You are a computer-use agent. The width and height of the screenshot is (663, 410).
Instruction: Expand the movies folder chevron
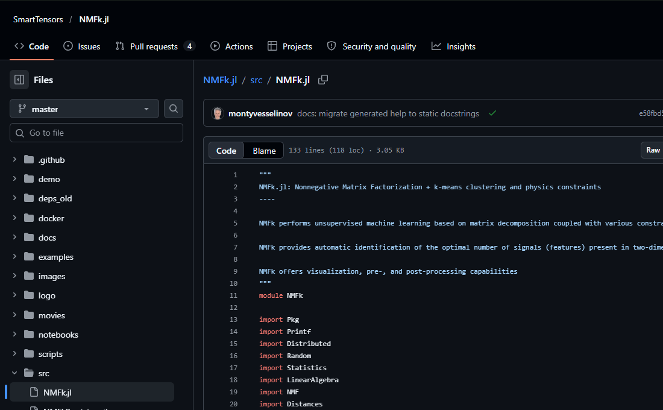[14, 315]
